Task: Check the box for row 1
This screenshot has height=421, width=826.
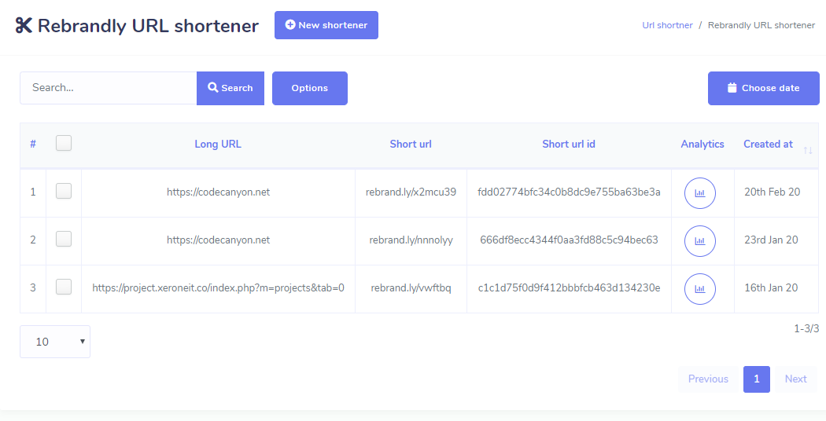Action: pyautogui.click(x=64, y=191)
